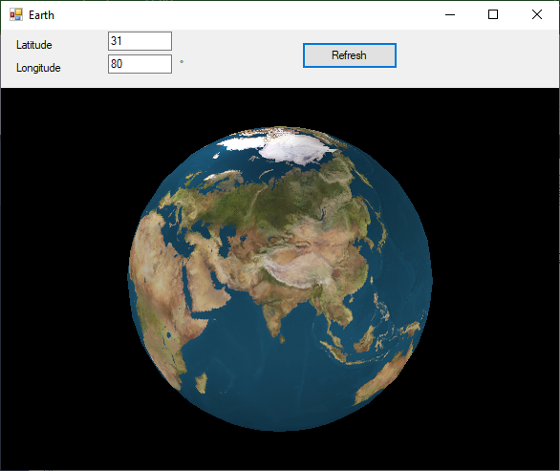The width and height of the screenshot is (560, 471).
Task: Click the Longitude label
Action: tap(38, 68)
